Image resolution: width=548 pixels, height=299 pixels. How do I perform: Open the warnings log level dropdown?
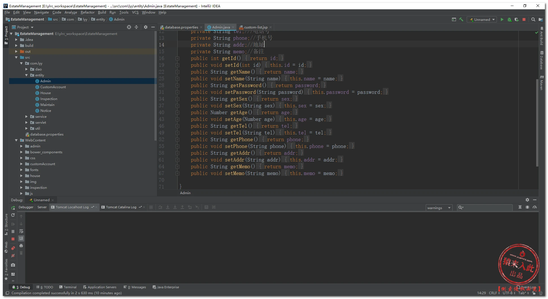click(439, 208)
